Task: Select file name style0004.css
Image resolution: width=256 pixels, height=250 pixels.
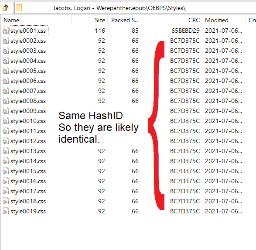Action: pyautogui.click(x=28, y=61)
